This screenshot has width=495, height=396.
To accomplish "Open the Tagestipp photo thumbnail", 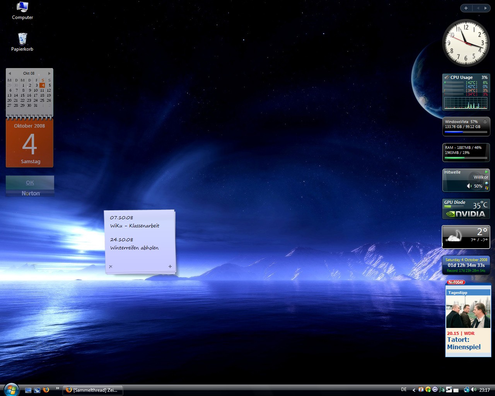I will pyautogui.click(x=468, y=312).
